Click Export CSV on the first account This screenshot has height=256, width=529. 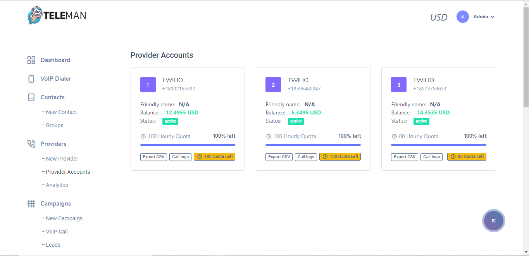(153, 157)
